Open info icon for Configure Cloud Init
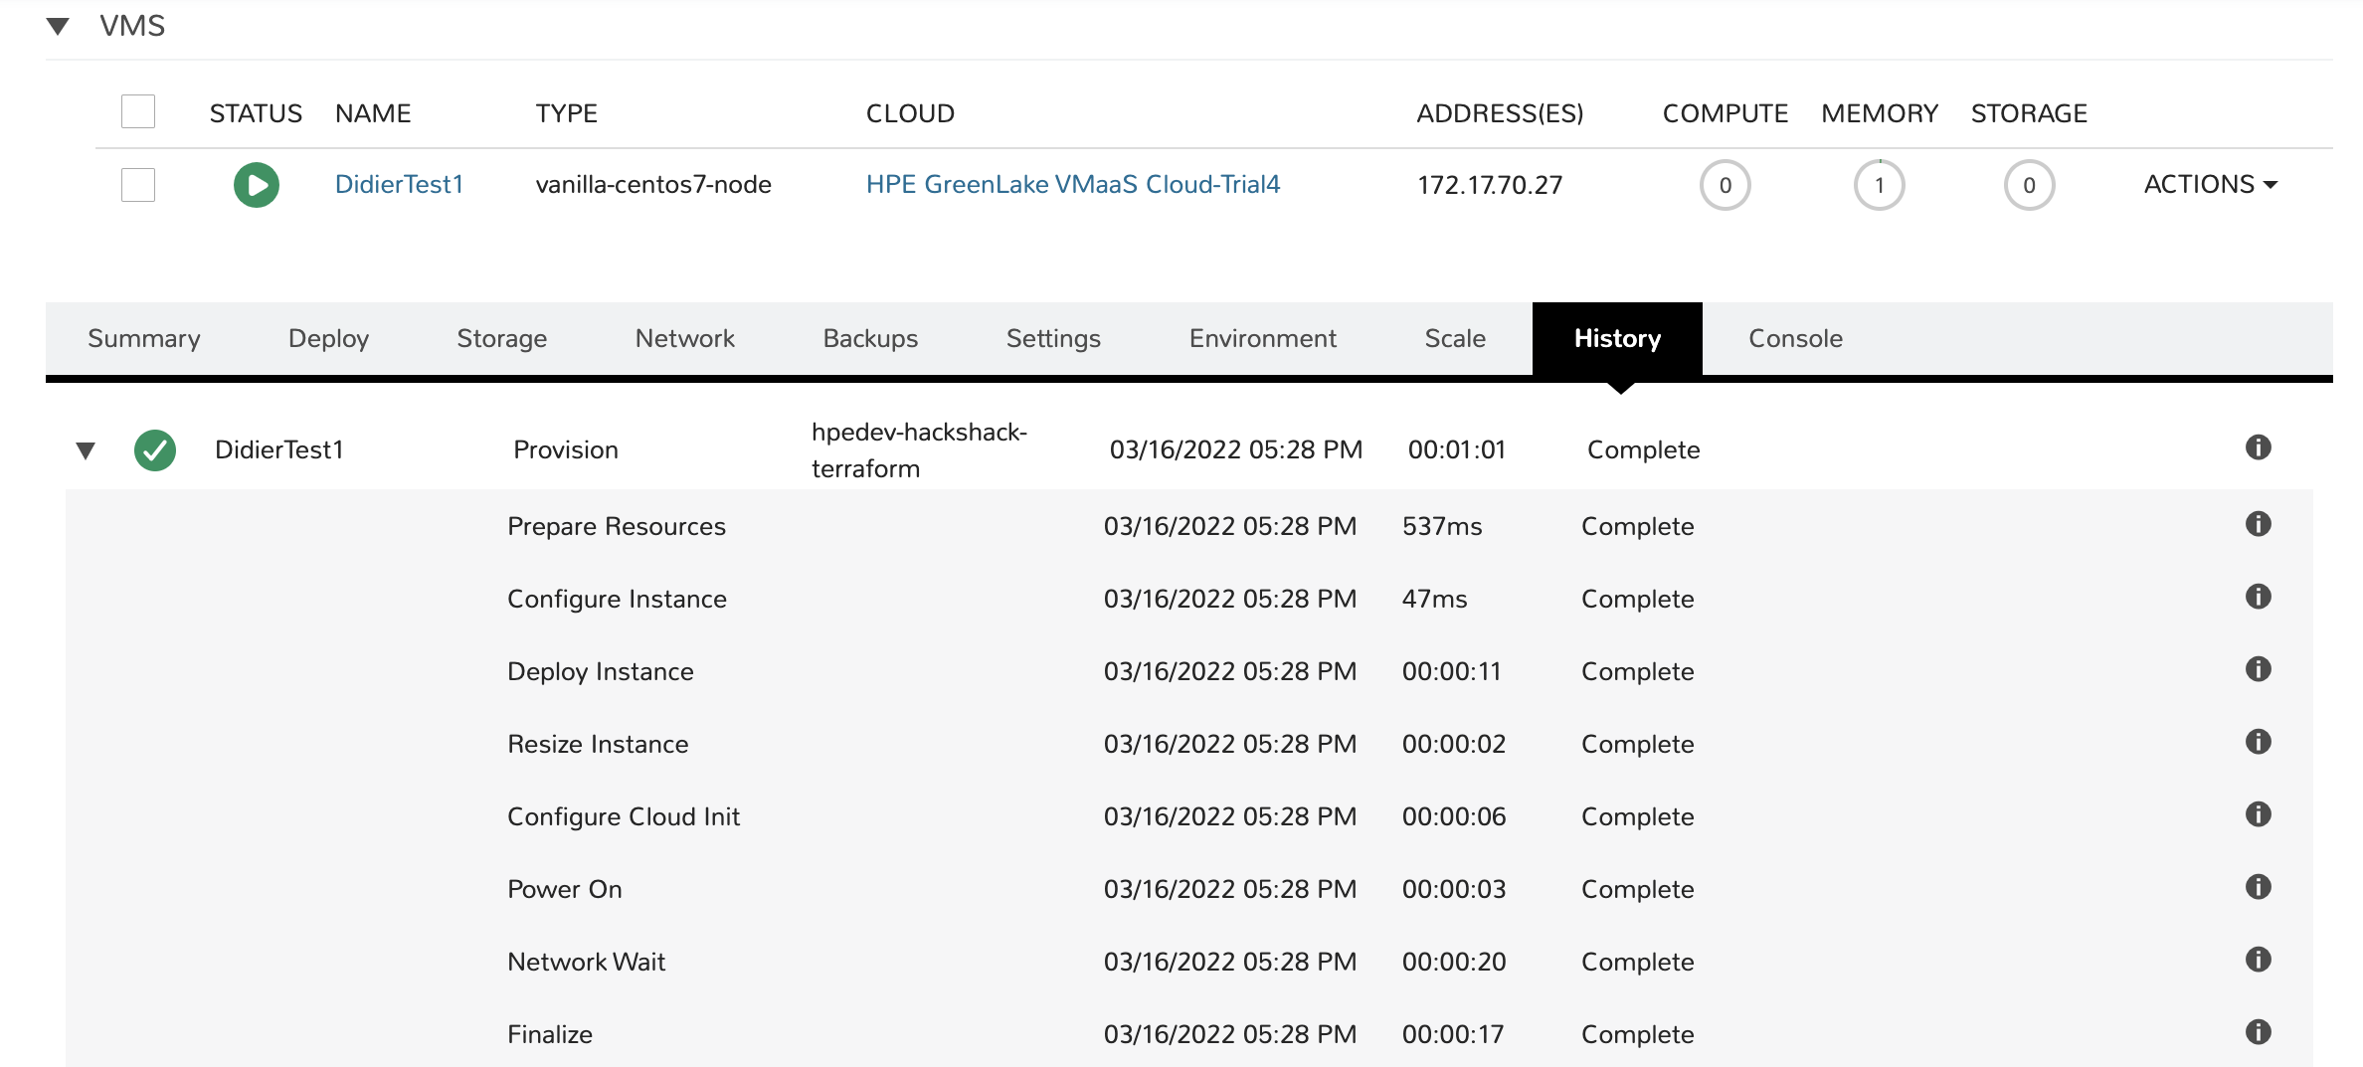The image size is (2363, 1067). pos(2258,814)
